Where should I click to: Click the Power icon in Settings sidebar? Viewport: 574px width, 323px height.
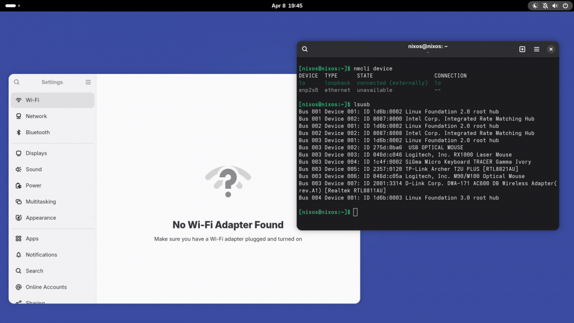(x=19, y=185)
